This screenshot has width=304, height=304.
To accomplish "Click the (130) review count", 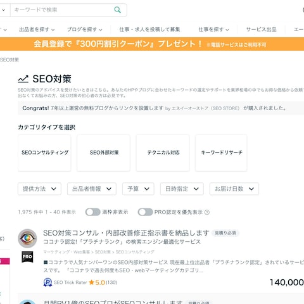I will click(111, 282).
